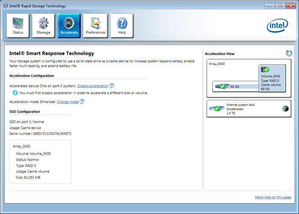Click 'SSD on port 1: Normal' text
Image resolution: width=299 pixels, height=214 pixels.
pos(26,122)
